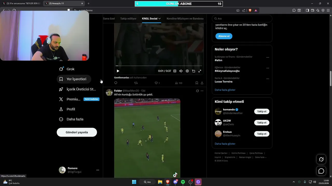Screen dimensions: 332x186
Task: Play the video in the top post
Action: tap(118, 71)
